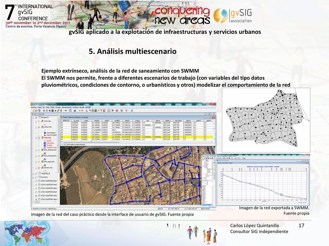Collapse the cond.shp legend node
329x246 pixels.
click(36, 138)
